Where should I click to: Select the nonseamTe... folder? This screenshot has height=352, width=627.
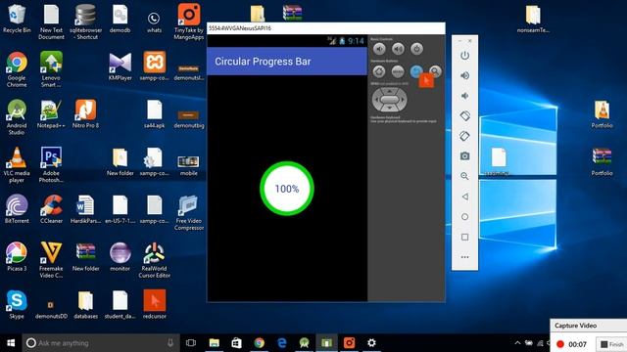point(533,19)
